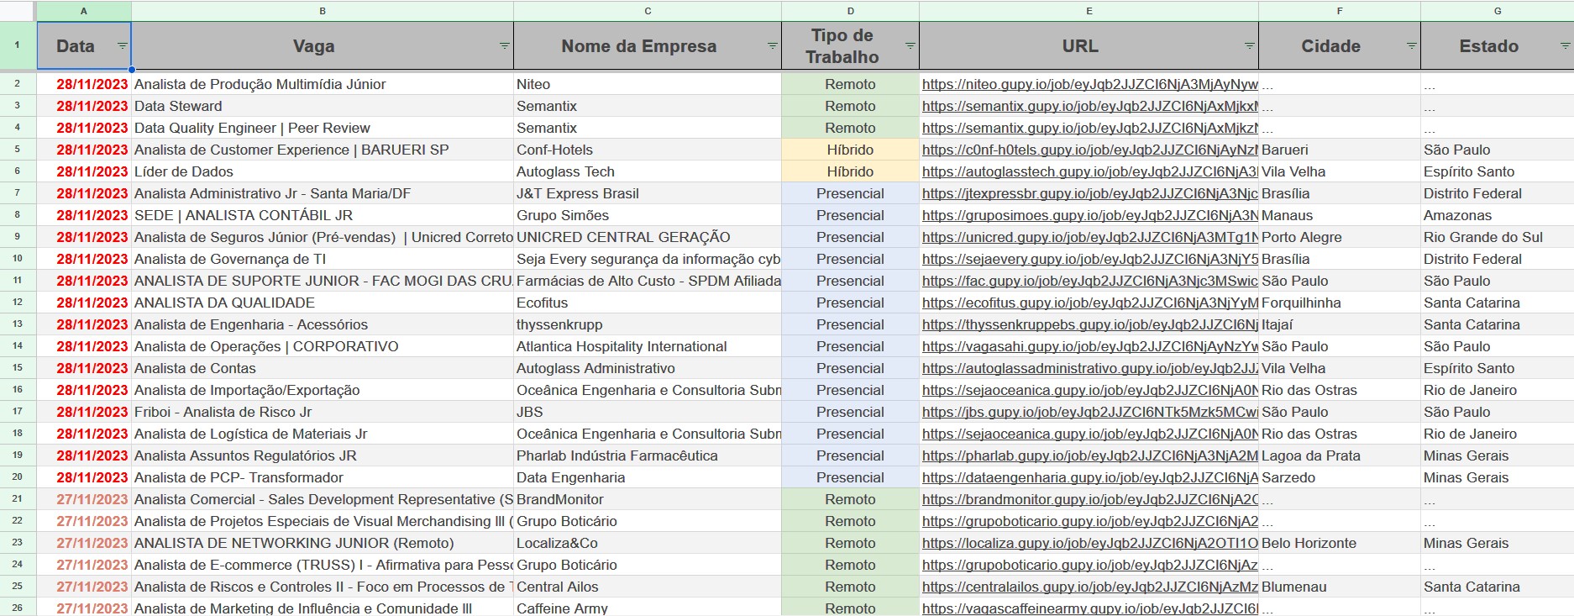This screenshot has height=616, width=1574.
Task: Select the 'ANALISTA DA QUALIDADE' cell
Action: tap(323, 303)
